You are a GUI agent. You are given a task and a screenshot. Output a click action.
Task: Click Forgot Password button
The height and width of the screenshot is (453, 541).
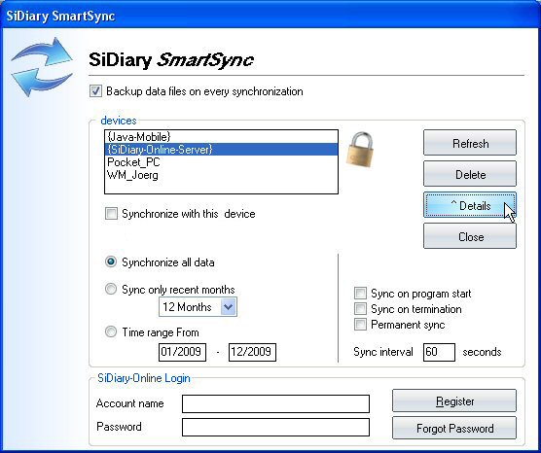pos(454,428)
